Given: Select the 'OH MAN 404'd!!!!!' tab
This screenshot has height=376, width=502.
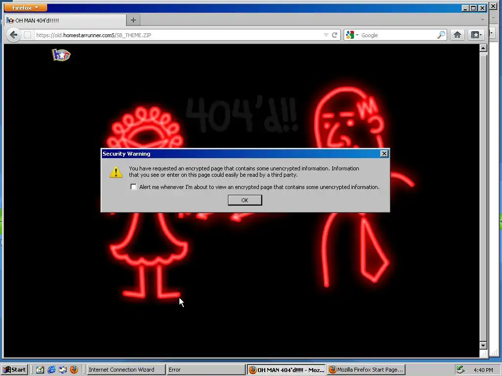Looking at the screenshot, I should 65,21.
